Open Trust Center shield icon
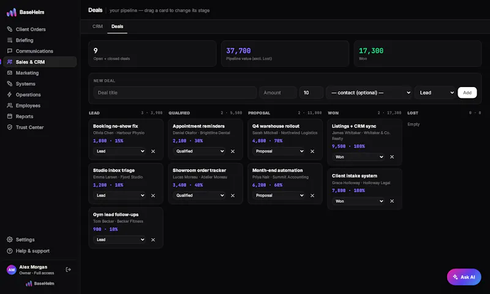 [x=10, y=127]
